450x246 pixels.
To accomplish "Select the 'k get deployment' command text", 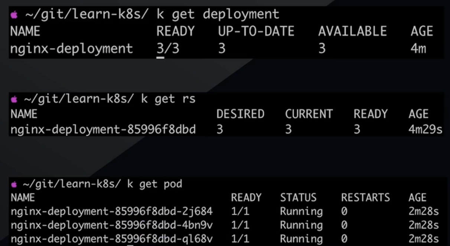I will (x=218, y=15).
